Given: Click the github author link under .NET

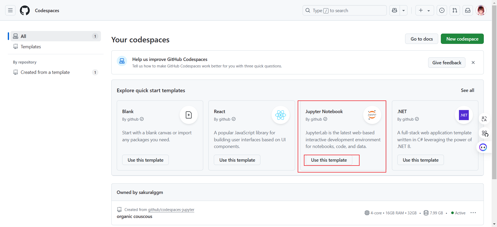Looking at the screenshot, I should 408,119.
